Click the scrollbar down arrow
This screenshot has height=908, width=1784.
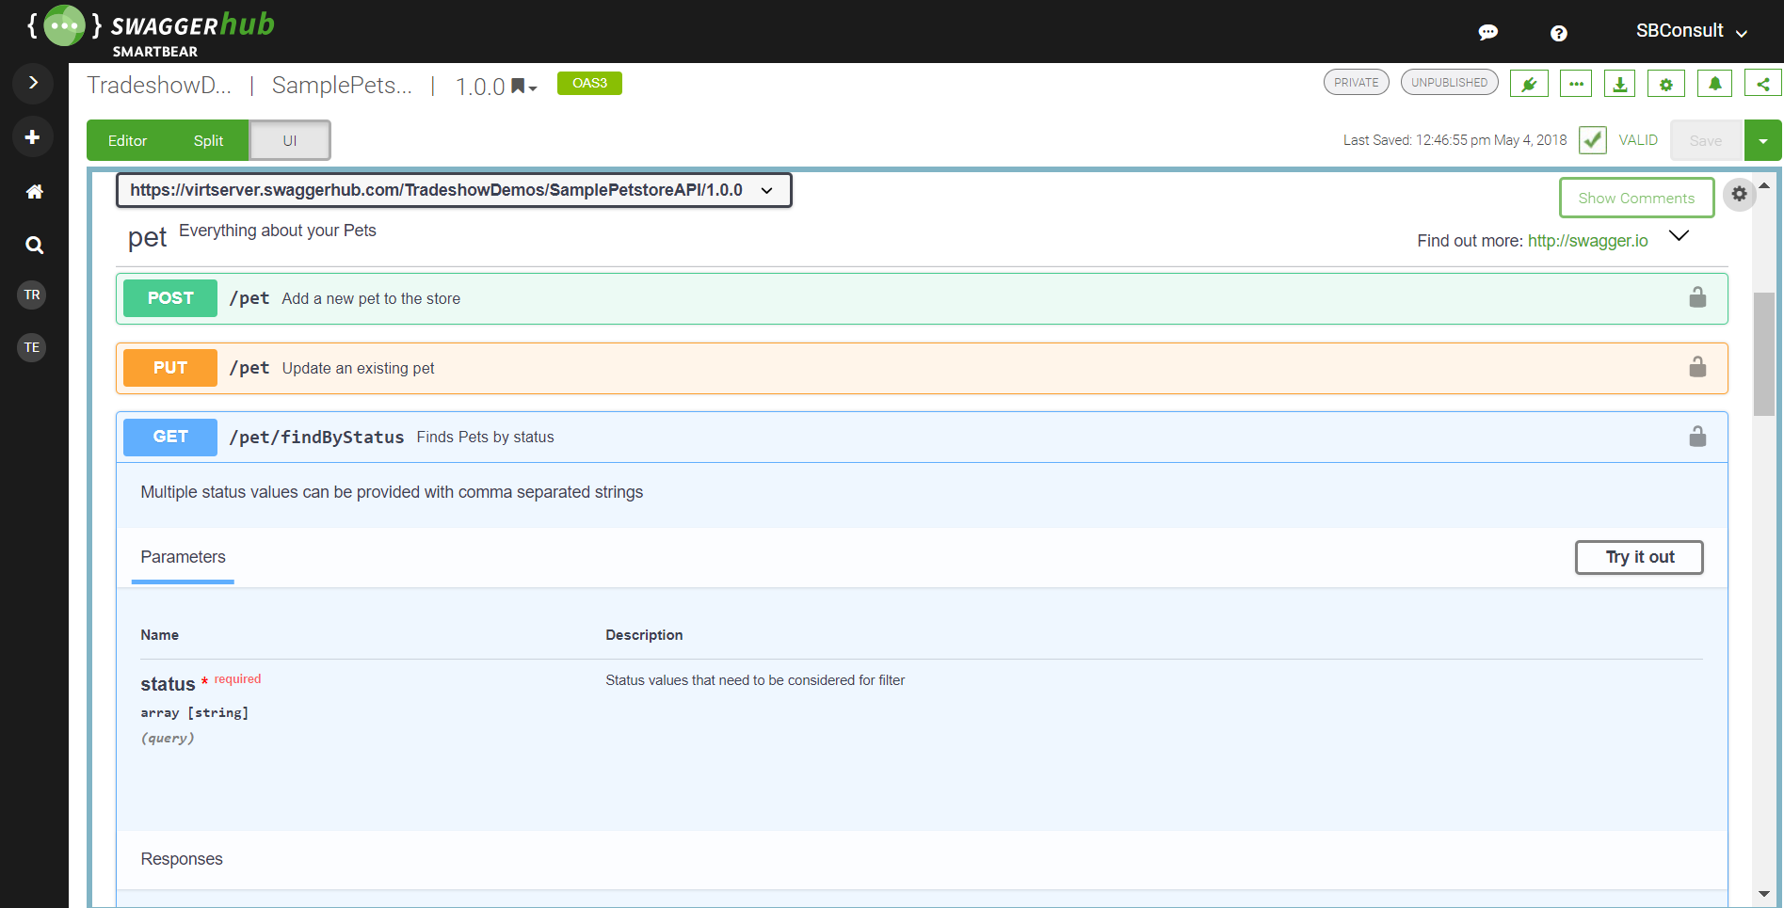coord(1763,894)
